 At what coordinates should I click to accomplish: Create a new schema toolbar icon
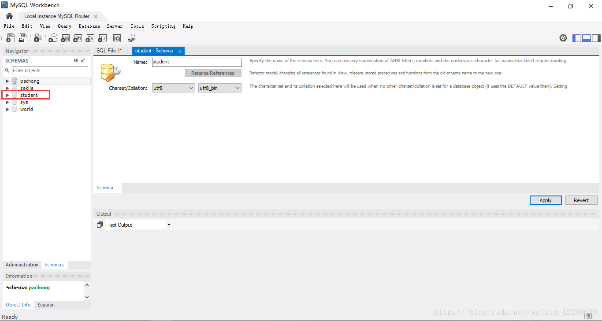53,38
